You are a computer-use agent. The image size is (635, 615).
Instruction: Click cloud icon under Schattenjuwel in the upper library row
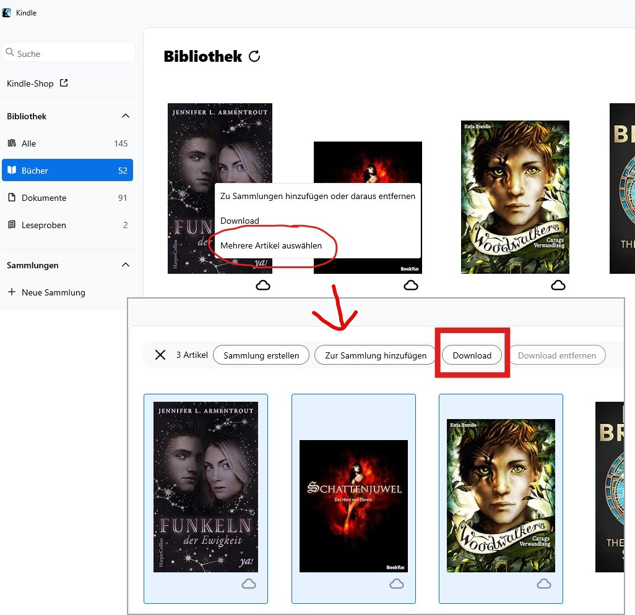pyautogui.click(x=411, y=286)
